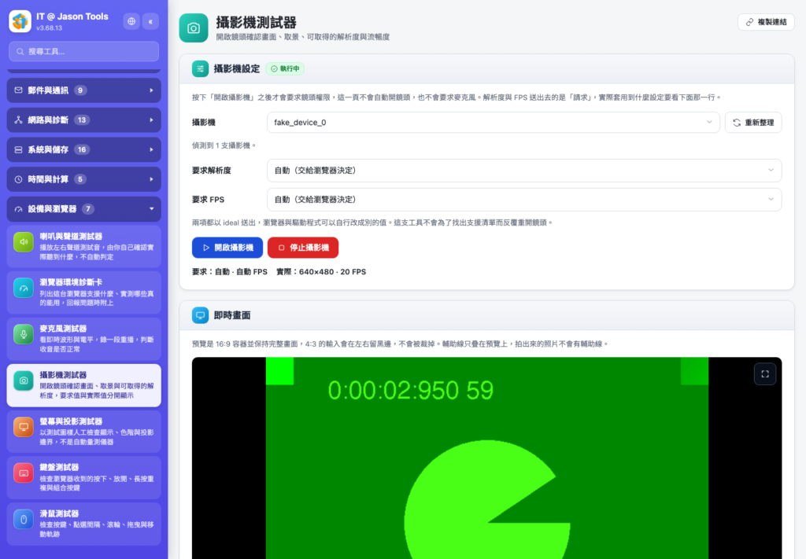Viewport: 806px width, 559px height.
Task: Click the 0:00:02:950 59 timestamp in preview
Action: coord(410,390)
